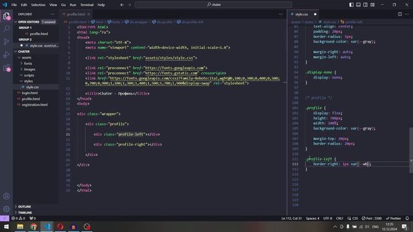Open the Selection menu
This screenshot has width=413, height=232.
coord(38,5)
